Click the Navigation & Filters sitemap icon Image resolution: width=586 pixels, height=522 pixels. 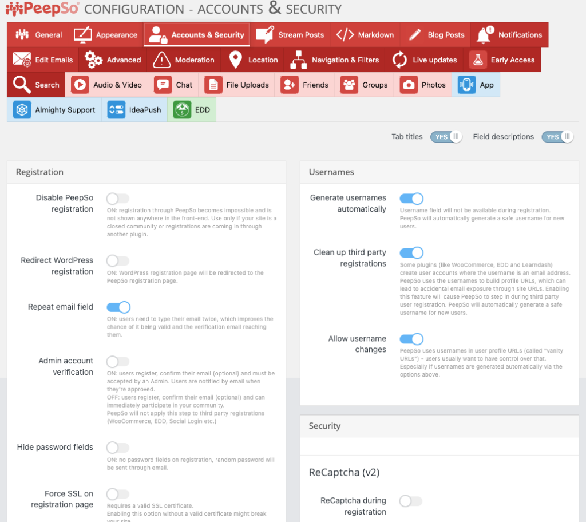[299, 60]
